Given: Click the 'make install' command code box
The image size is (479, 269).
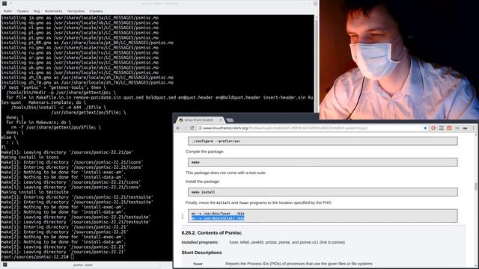Looking at the screenshot, I should click(323, 192).
